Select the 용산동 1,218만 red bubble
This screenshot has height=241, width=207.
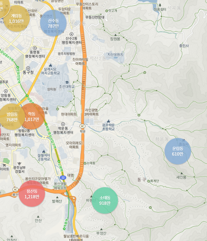(32, 194)
